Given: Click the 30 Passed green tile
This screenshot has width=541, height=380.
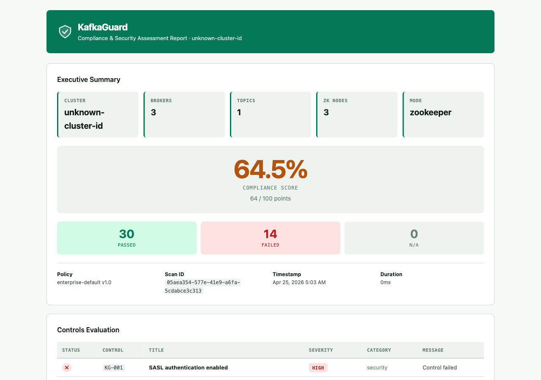Looking at the screenshot, I should point(127,238).
